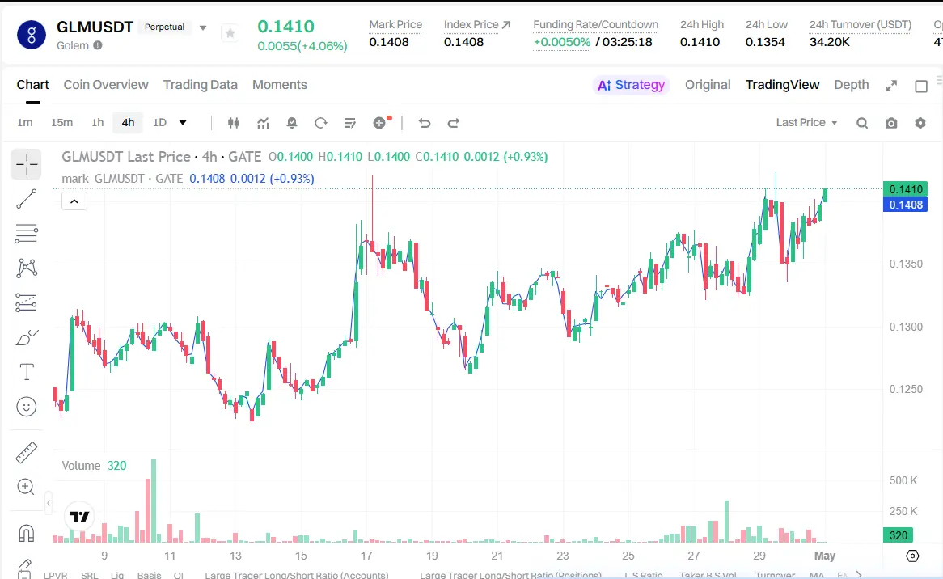Select the trend line drawing tool
The image size is (943, 579).
pyautogui.click(x=26, y=199)
